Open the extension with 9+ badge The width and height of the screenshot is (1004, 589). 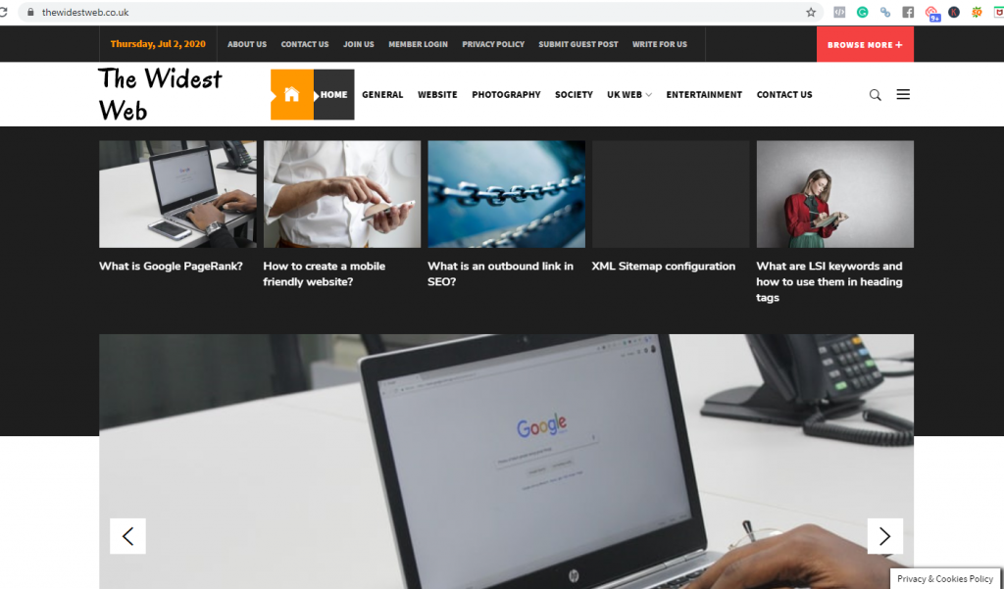pos(932,14)
